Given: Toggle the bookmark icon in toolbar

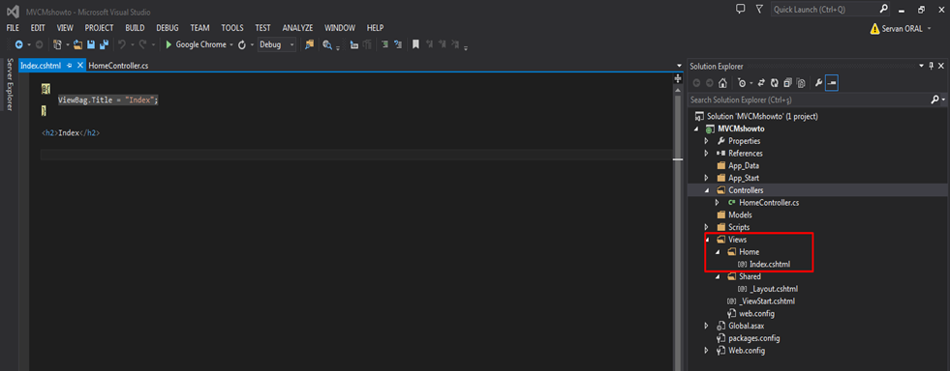Looking at the screenshot, I should pos(415,44).
